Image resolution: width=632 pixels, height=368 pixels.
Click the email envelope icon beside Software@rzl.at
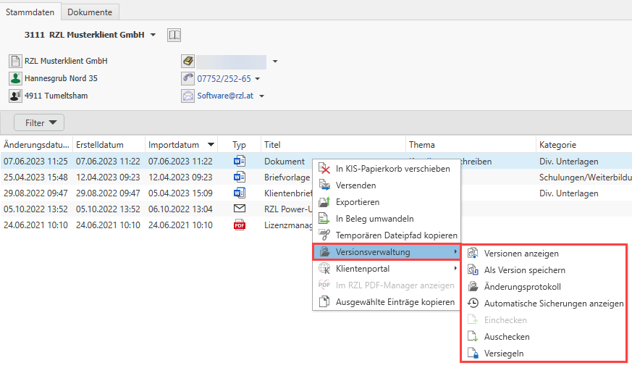click(188, 96)
